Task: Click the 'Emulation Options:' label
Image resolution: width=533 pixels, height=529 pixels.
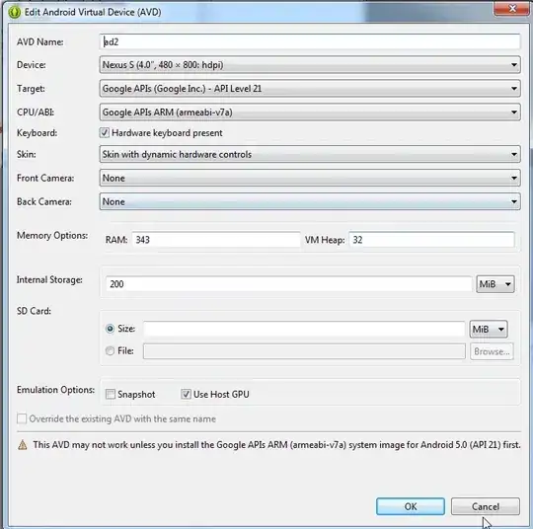Action: pos(55,390)
